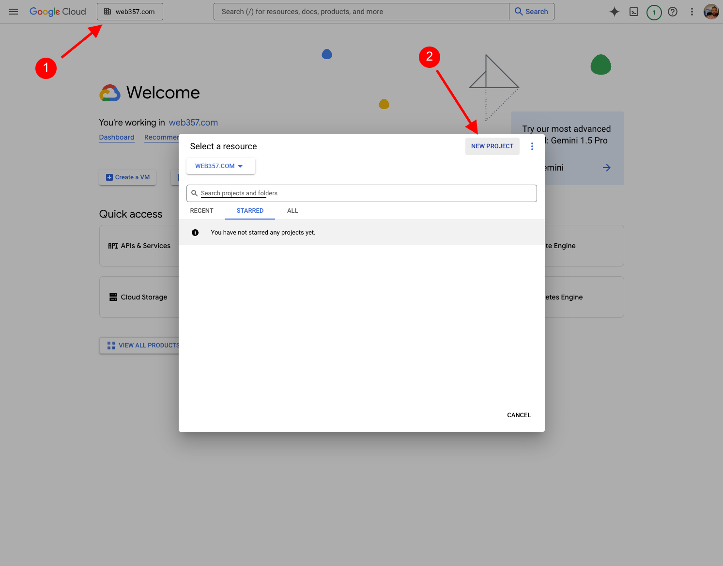Open header three-dot settings menu

coord(692,12)
